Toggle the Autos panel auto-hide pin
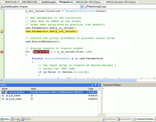This screenshot has width=156, height=122. coord(95,85)
